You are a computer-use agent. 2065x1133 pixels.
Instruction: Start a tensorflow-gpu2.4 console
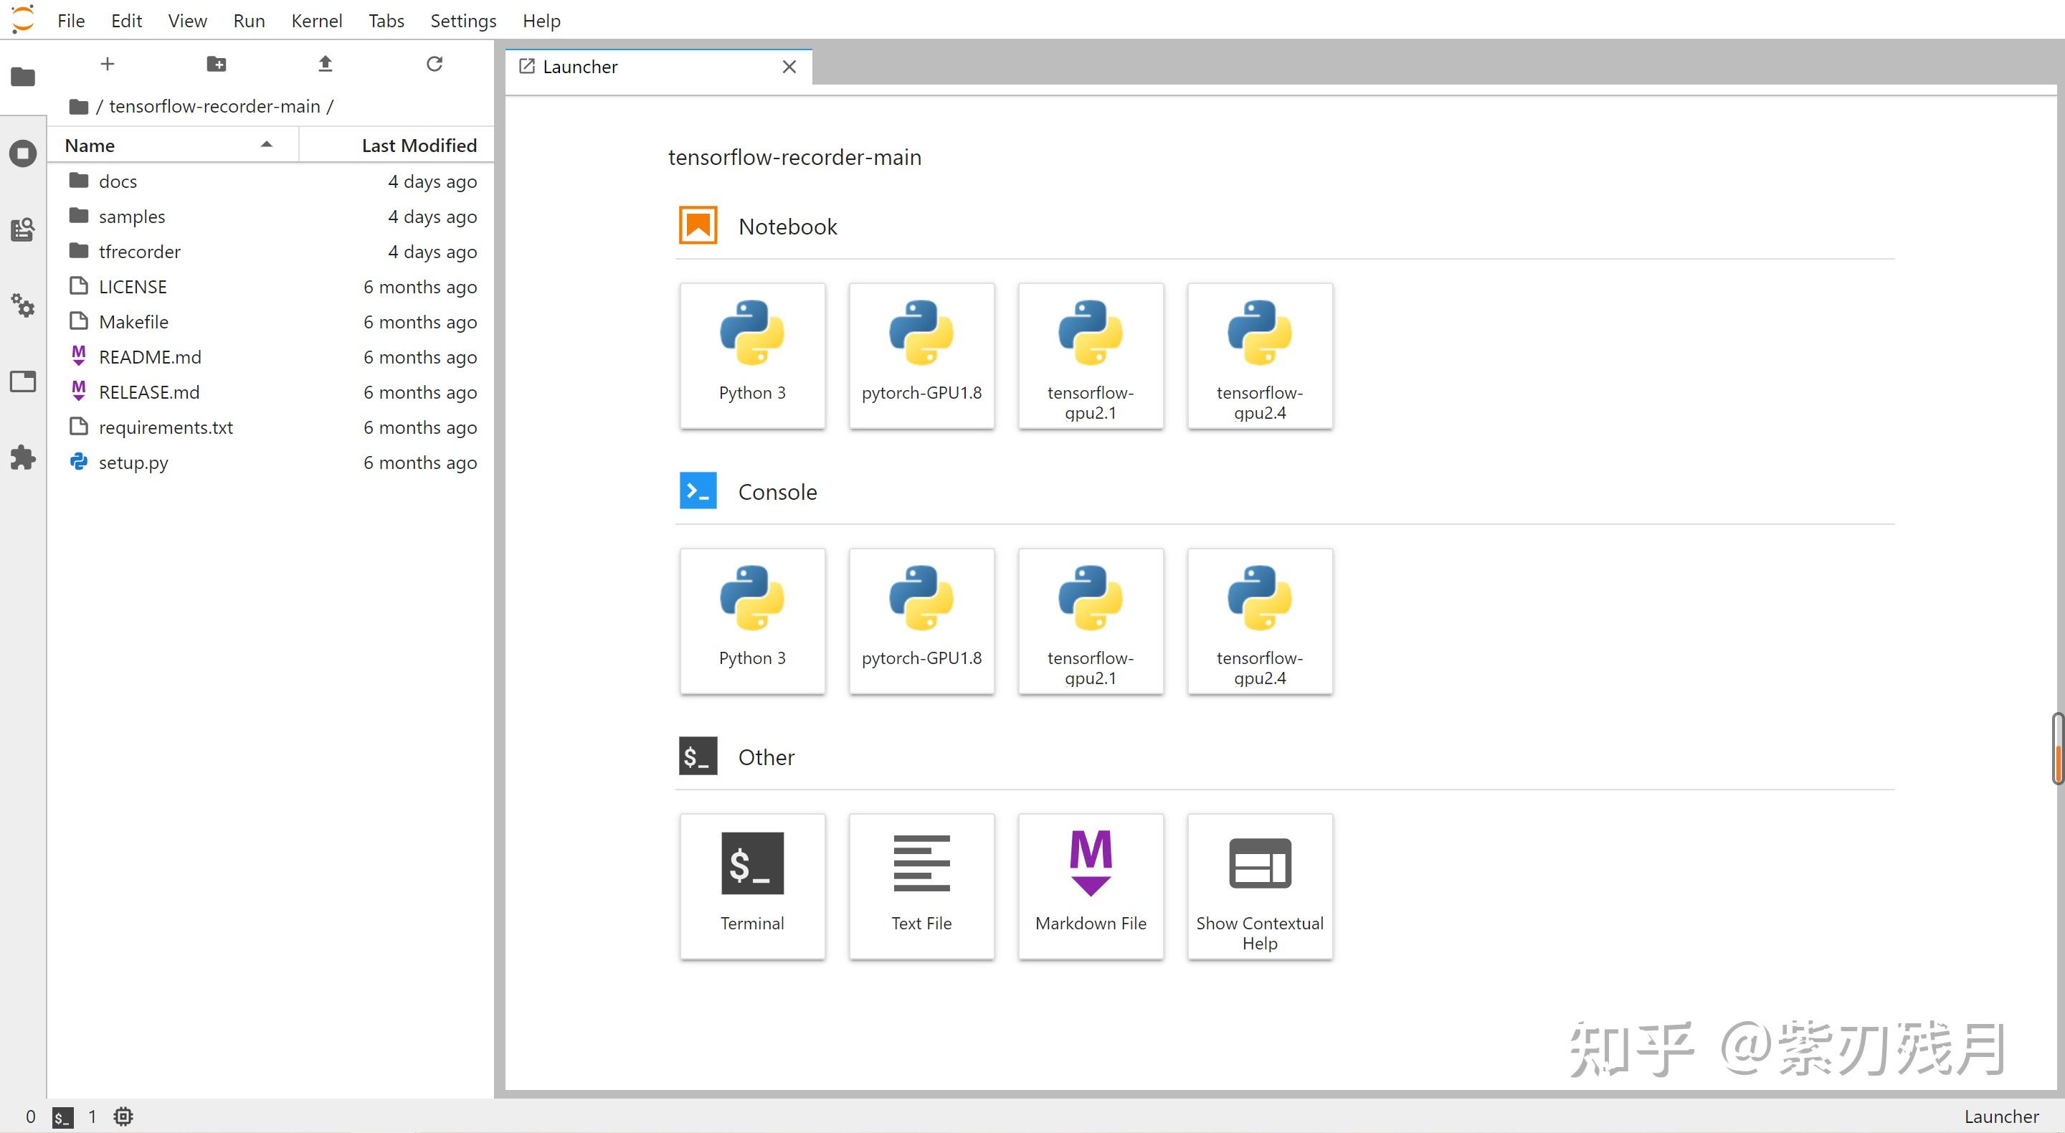(x=1259, y=620)
